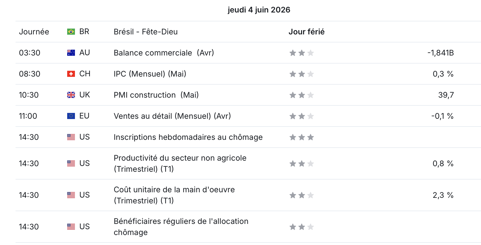Screen dimensions: 481x245
Task: Open Coût unitaire de la main d'oeuvre
Action: click(174, 195)
